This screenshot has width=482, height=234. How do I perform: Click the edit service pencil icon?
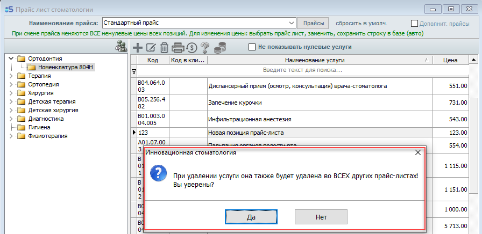[151, 47]
